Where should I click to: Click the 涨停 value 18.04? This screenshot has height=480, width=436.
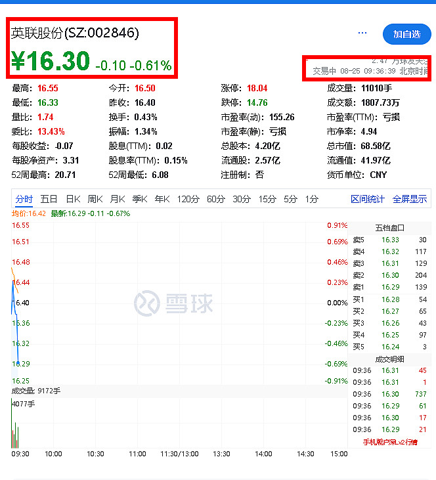(x=257, y=88)
